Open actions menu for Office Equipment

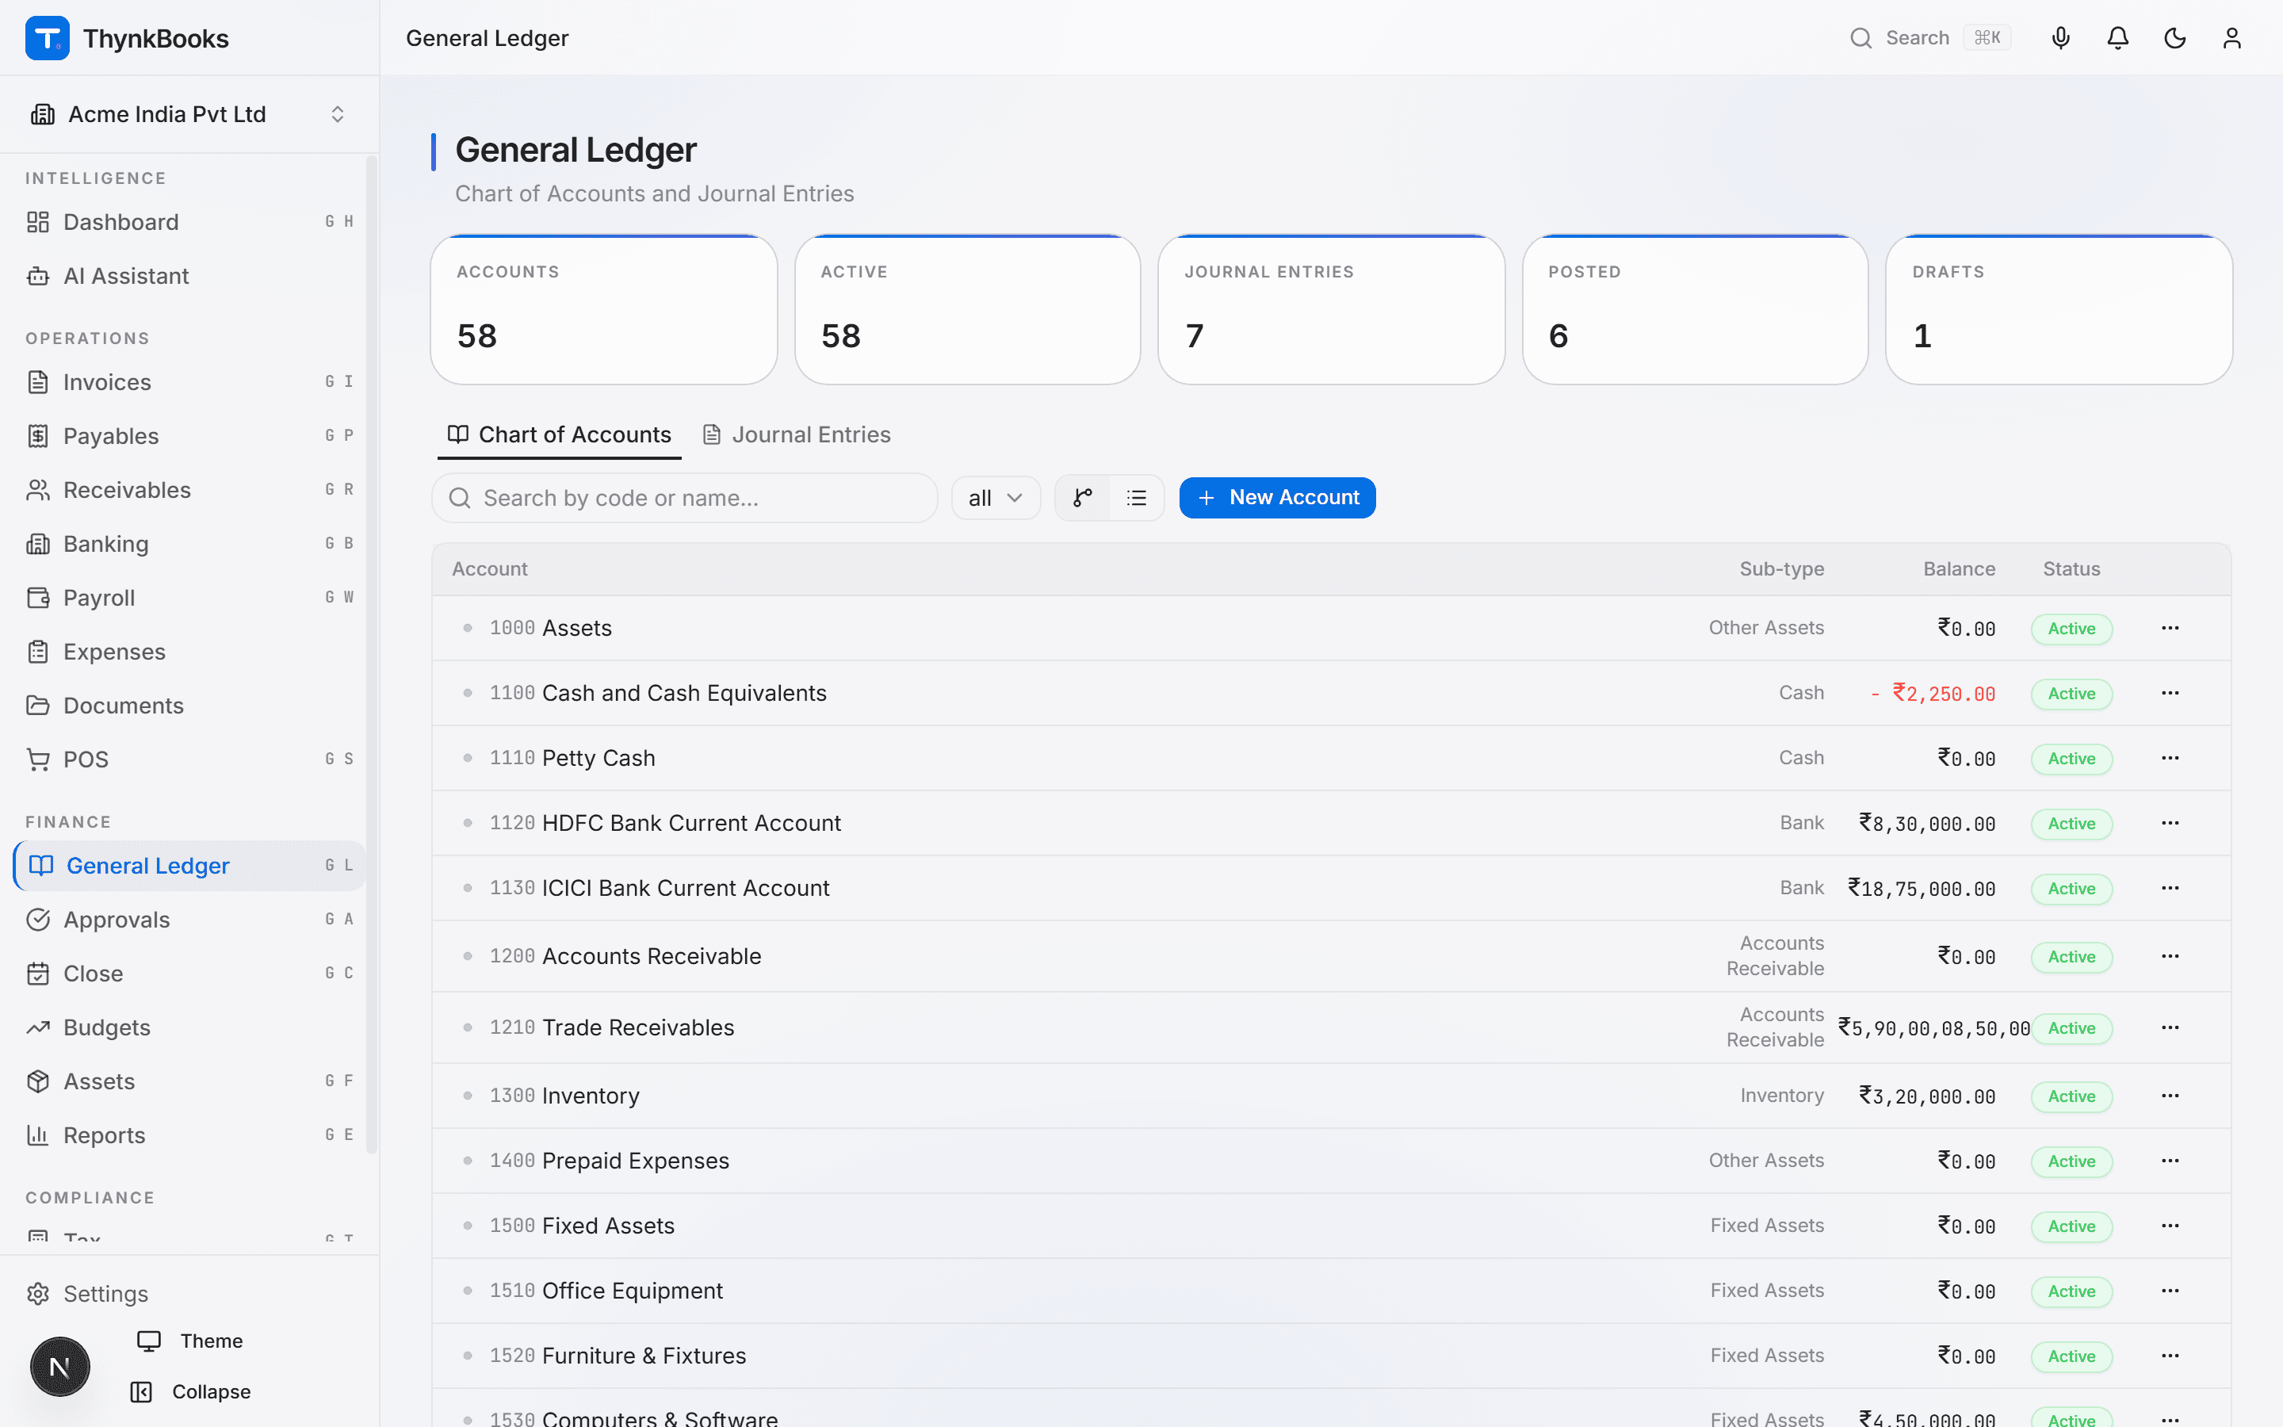click(2170, 1292)
